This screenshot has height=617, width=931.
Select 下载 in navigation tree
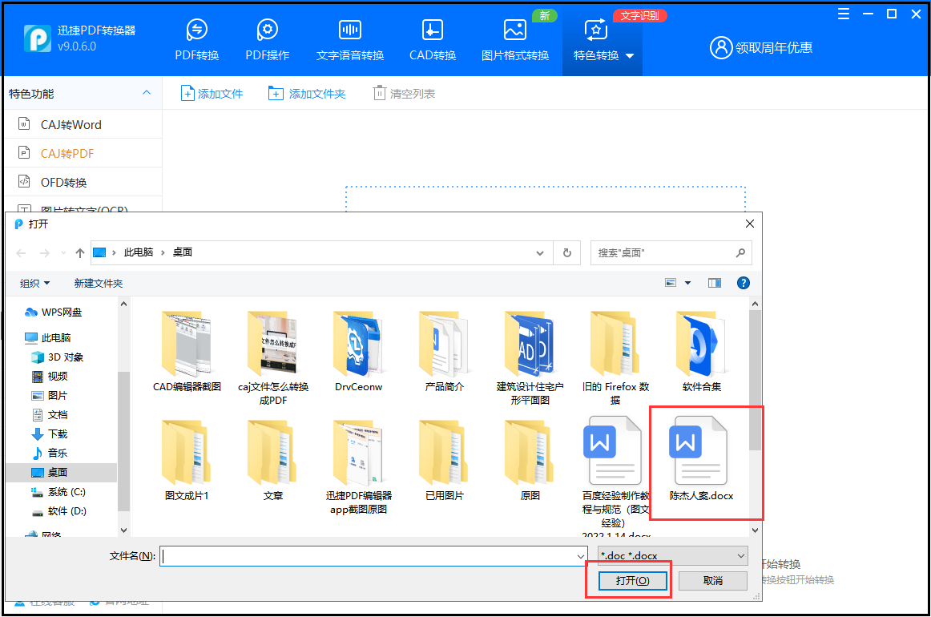pos(50,434)
